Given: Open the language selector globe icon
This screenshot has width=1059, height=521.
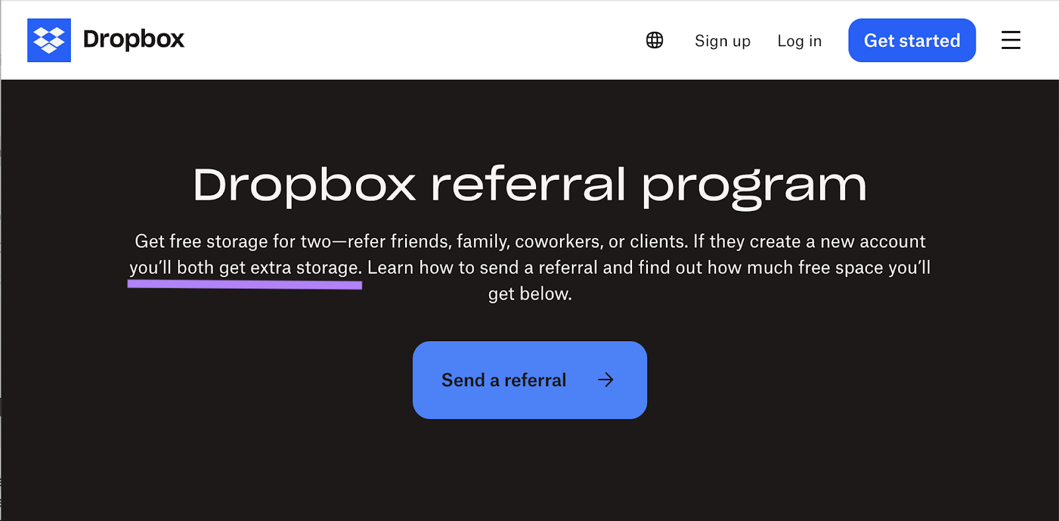Looking at the screenshot, I should coord(654,40).
